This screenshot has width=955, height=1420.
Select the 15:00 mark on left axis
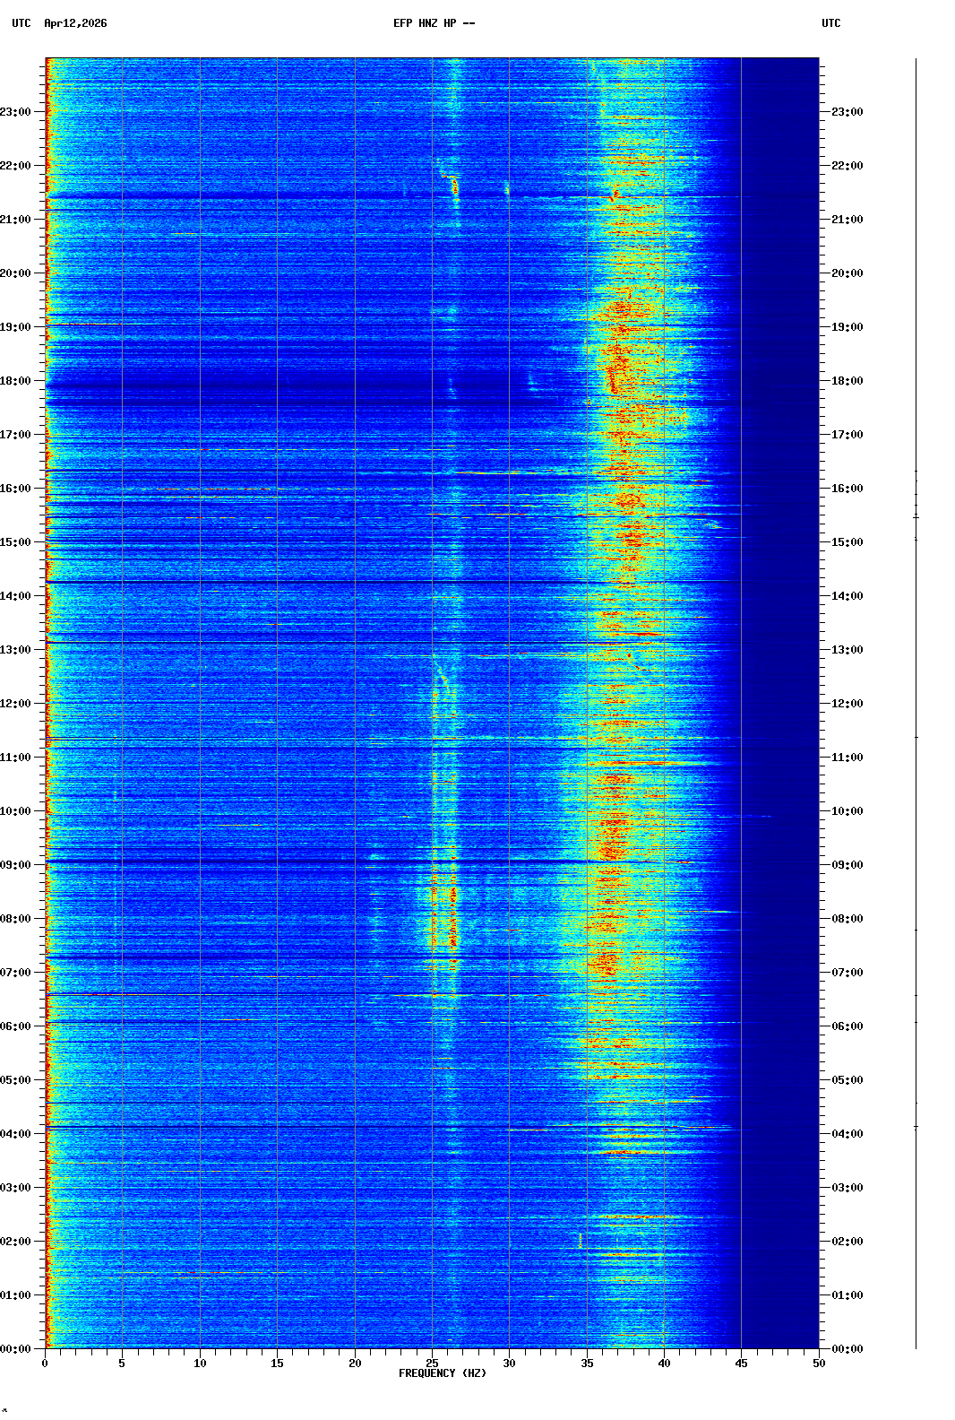[16, 542]
